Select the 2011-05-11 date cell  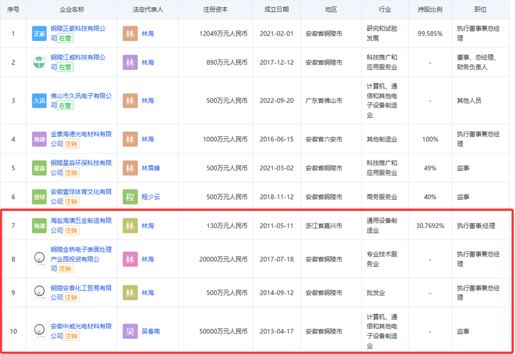pos(276,226)
